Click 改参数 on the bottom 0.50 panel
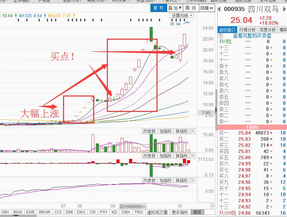Screen dimensions: 287x217 [149, 180]
